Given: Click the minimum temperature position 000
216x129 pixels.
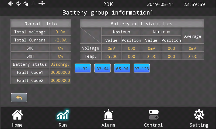Looking at the screenshot, I should tap(171, 56).
